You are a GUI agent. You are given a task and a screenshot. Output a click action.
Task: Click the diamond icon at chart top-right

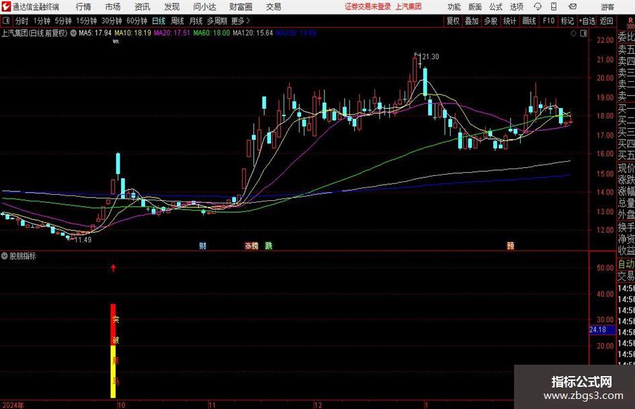click(x=573, y=34)
